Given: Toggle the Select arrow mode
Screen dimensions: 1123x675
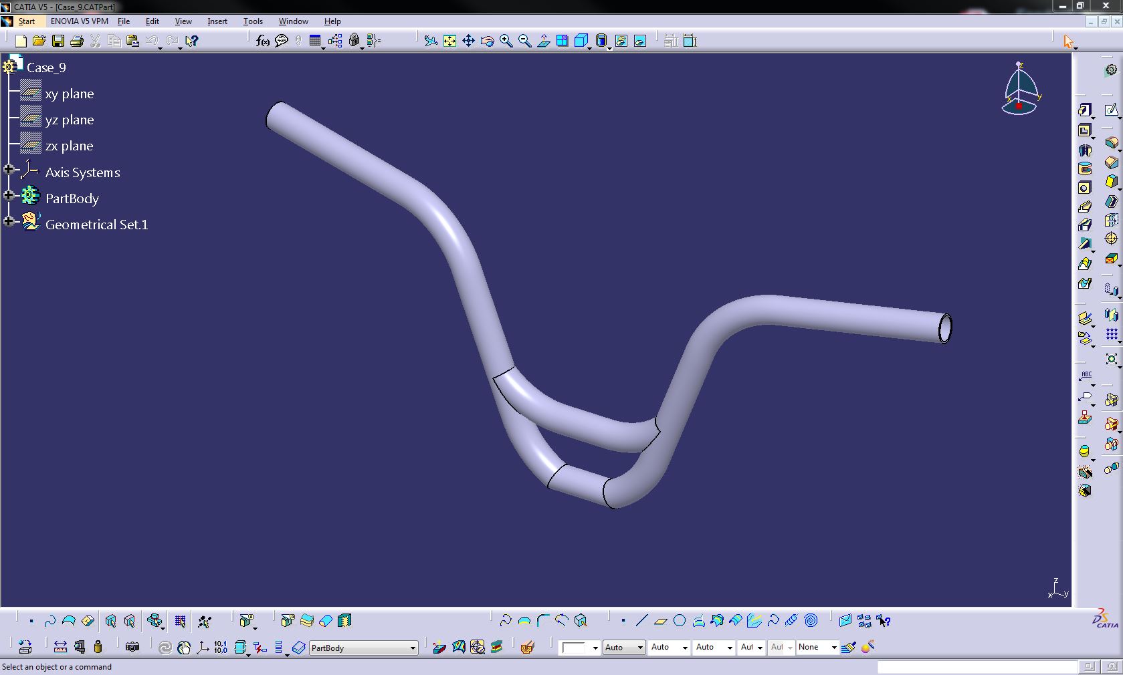Looking at the screenshot, I should pos(1068,41).
